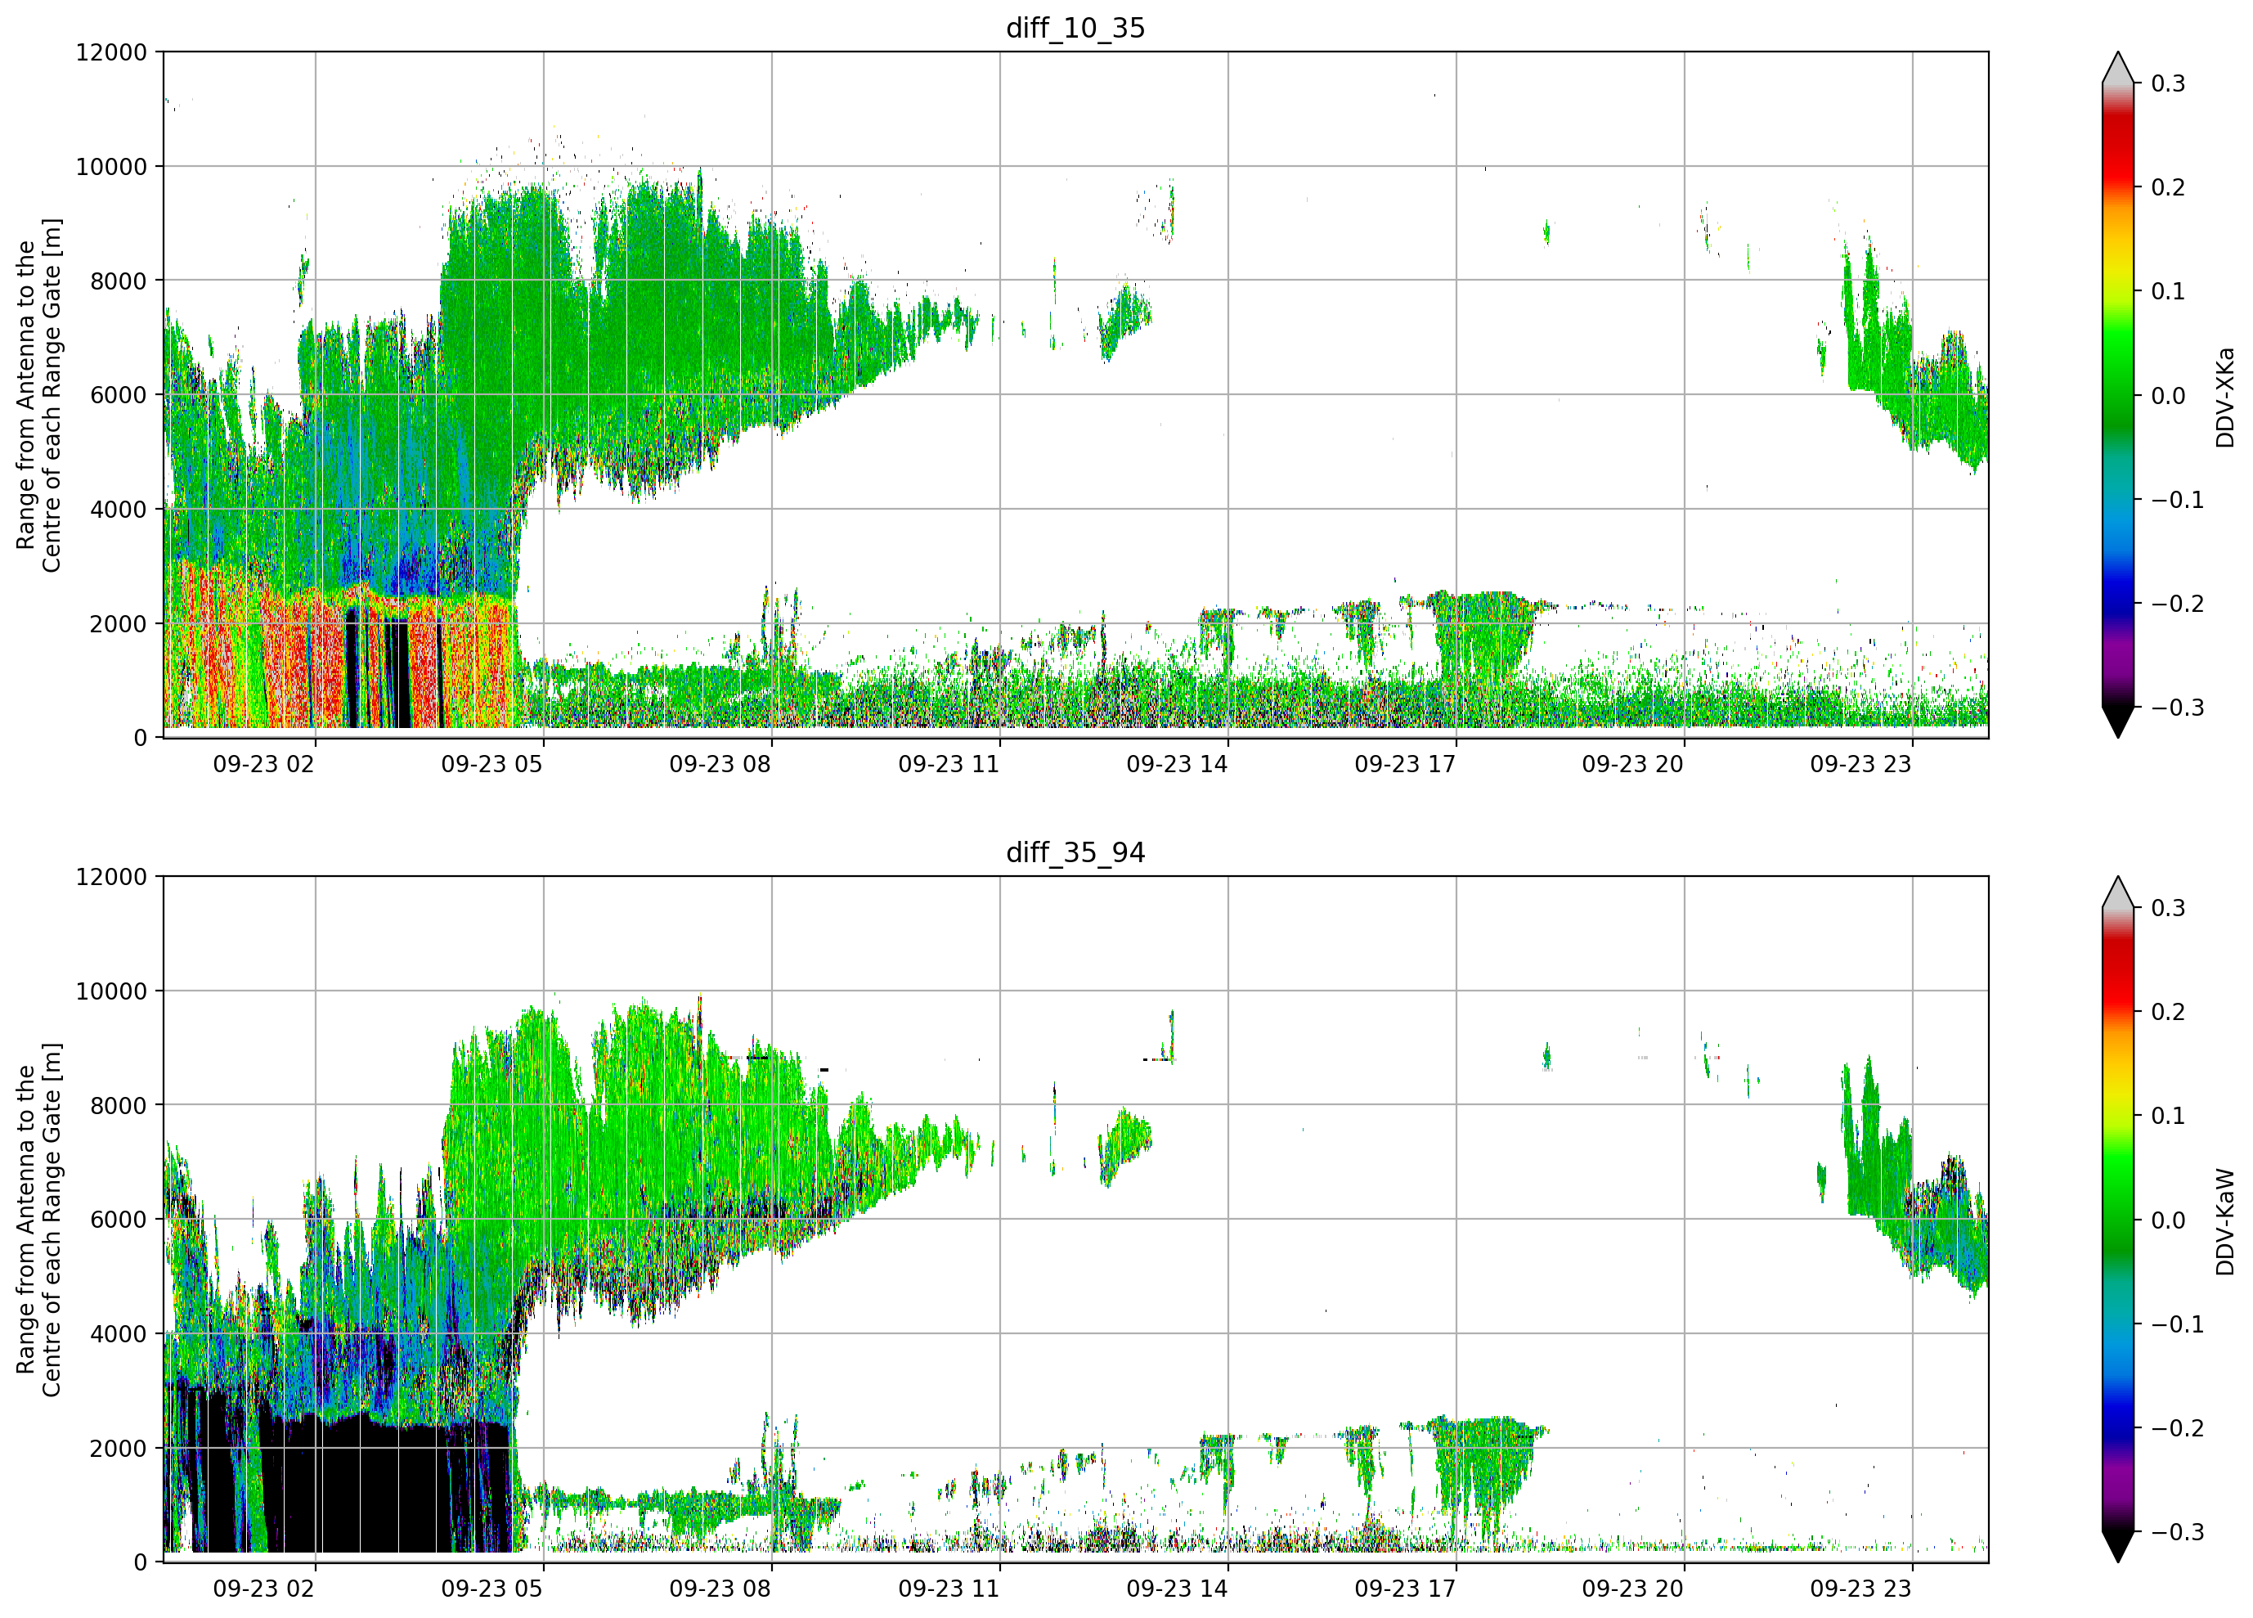Select the −0.1 tick on DDV-XKa colorbar
2253x1618 pixels.
click(x=2178, y=500)
